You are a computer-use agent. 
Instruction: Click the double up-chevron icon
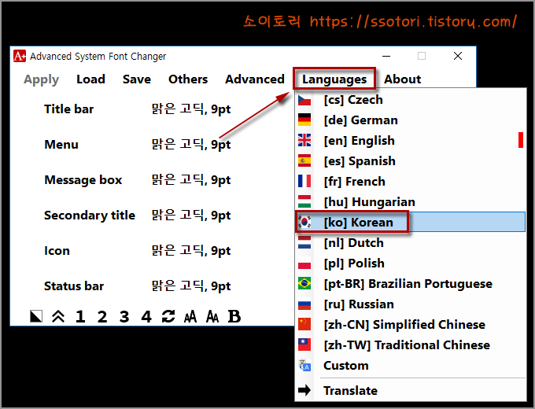click(x=58, y=316)
